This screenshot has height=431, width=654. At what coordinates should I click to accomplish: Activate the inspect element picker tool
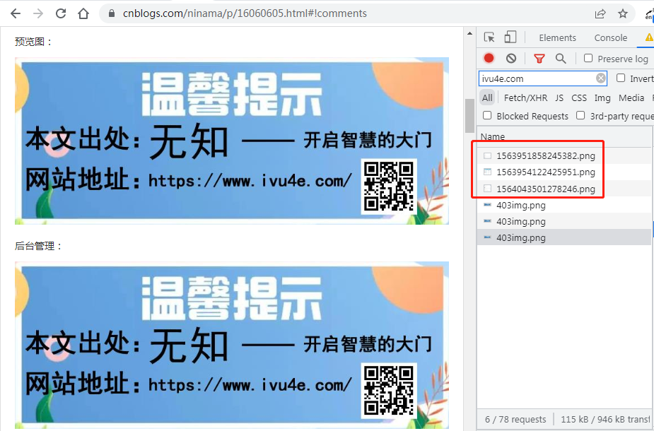click(489, 37)
